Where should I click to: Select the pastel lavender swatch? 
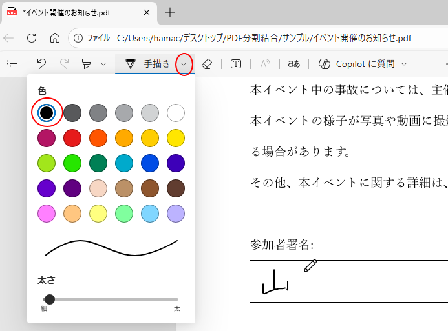click(176, 214)
